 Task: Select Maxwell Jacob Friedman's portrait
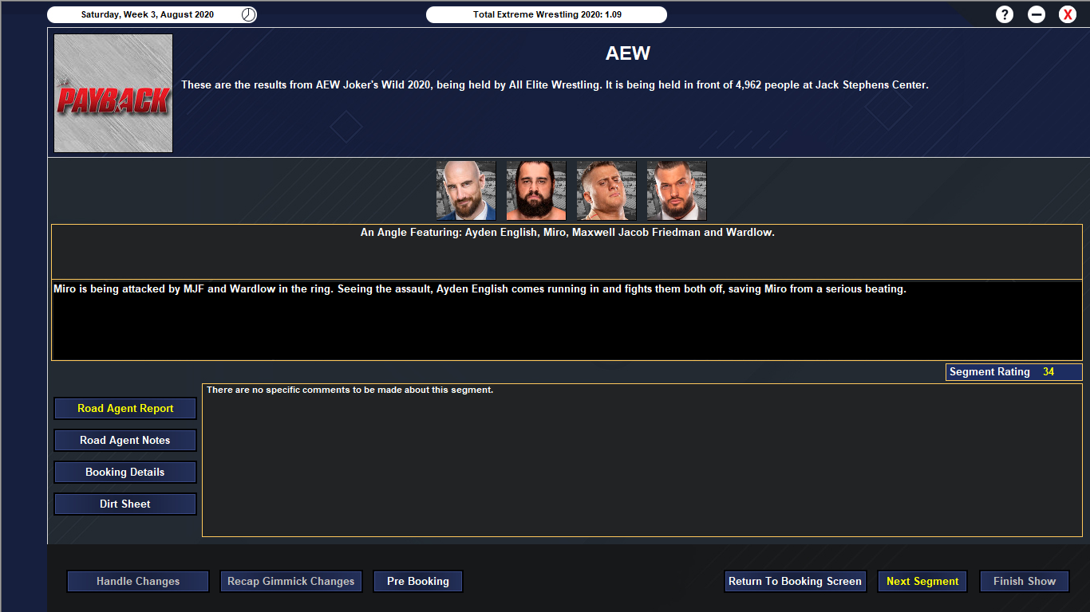click(x=606, y=190)
